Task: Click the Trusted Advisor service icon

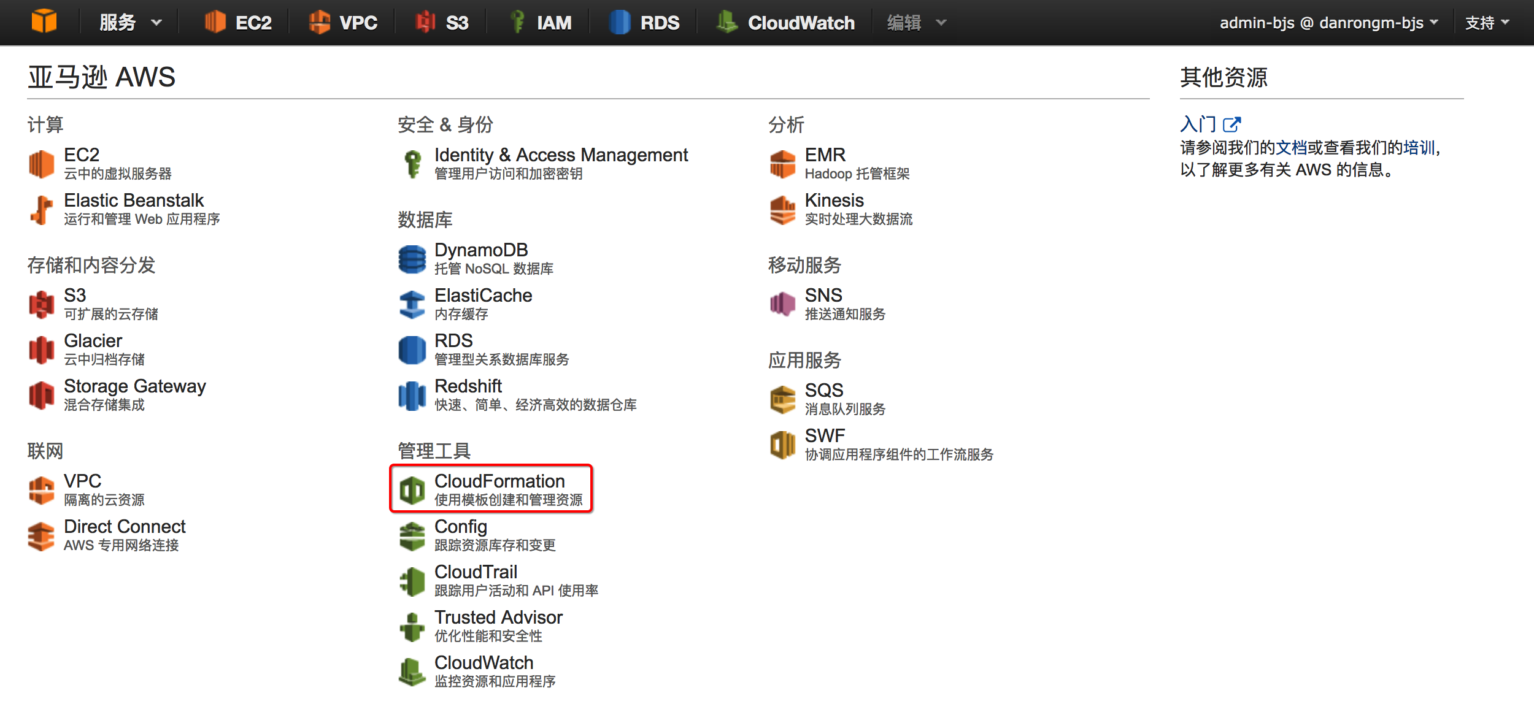Action: pyautogui.click(x=412, y=627)
